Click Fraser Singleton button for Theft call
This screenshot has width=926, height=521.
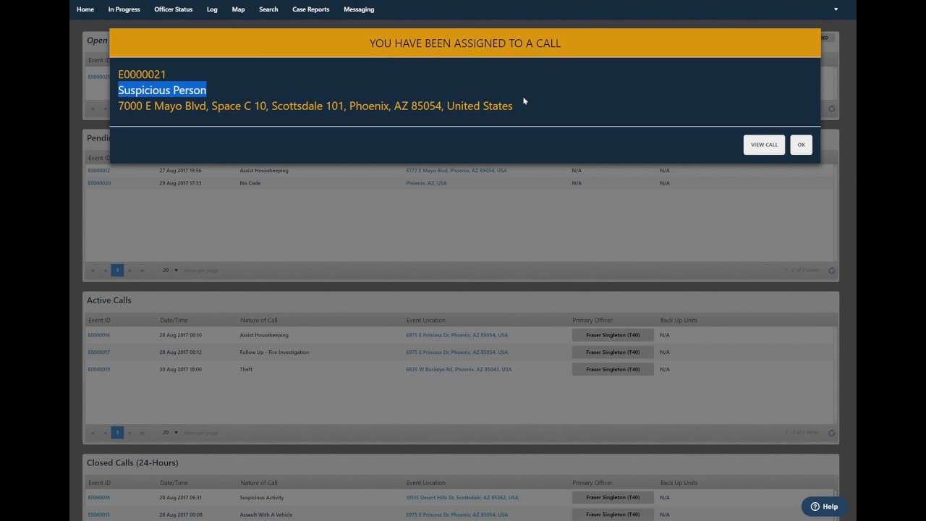click(613, 370)
